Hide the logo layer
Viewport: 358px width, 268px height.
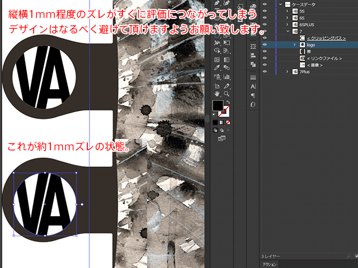264,45
